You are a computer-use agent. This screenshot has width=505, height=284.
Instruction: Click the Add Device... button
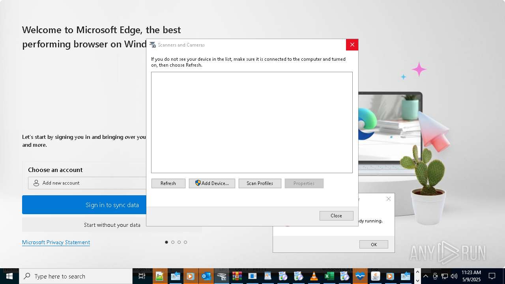pos(212,183)
